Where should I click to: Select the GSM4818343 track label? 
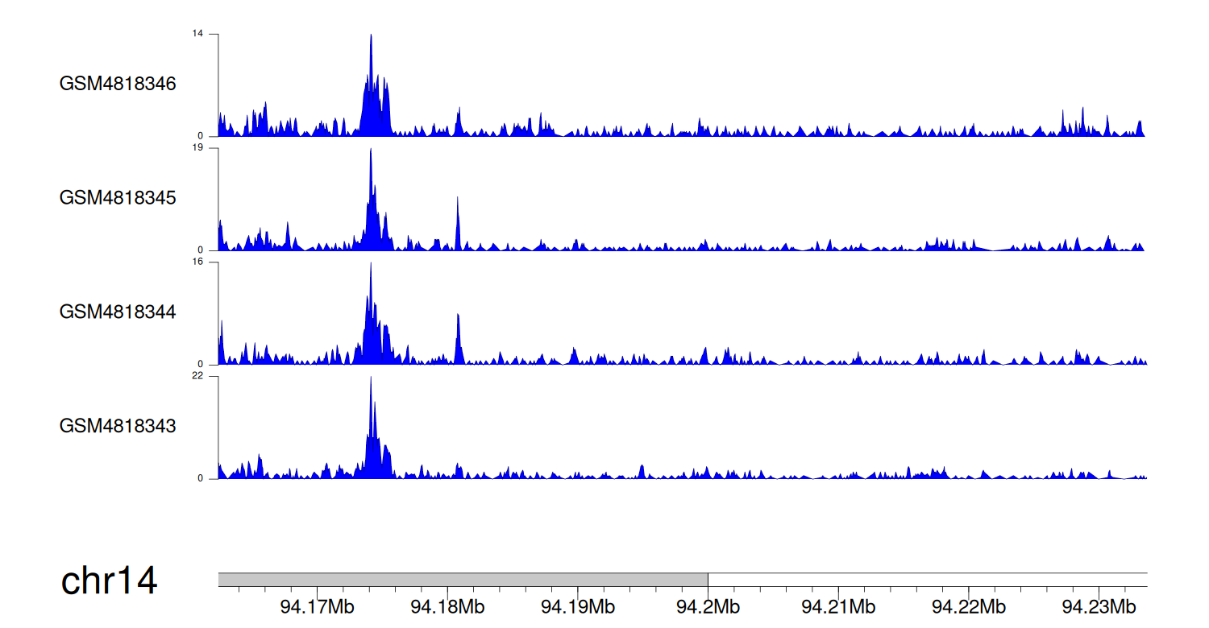(x=118, y=426)
